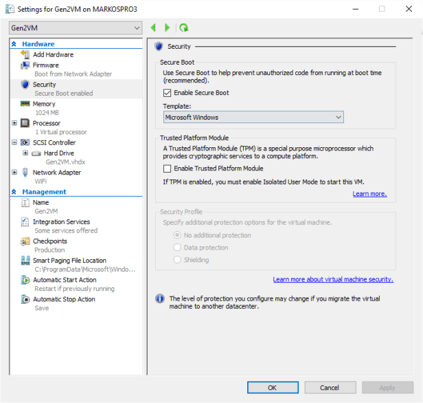Click the Integration Services icon
Screen dimensions: 423x403
[x=25, y=222]
